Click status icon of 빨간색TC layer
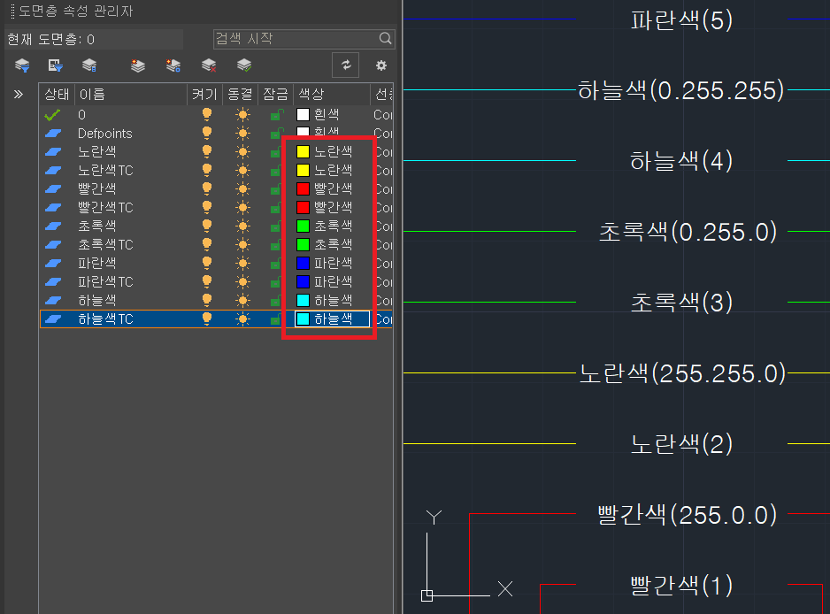 [53, 208]
